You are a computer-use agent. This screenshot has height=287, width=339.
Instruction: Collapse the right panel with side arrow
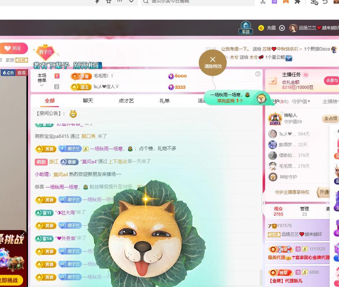263,203
